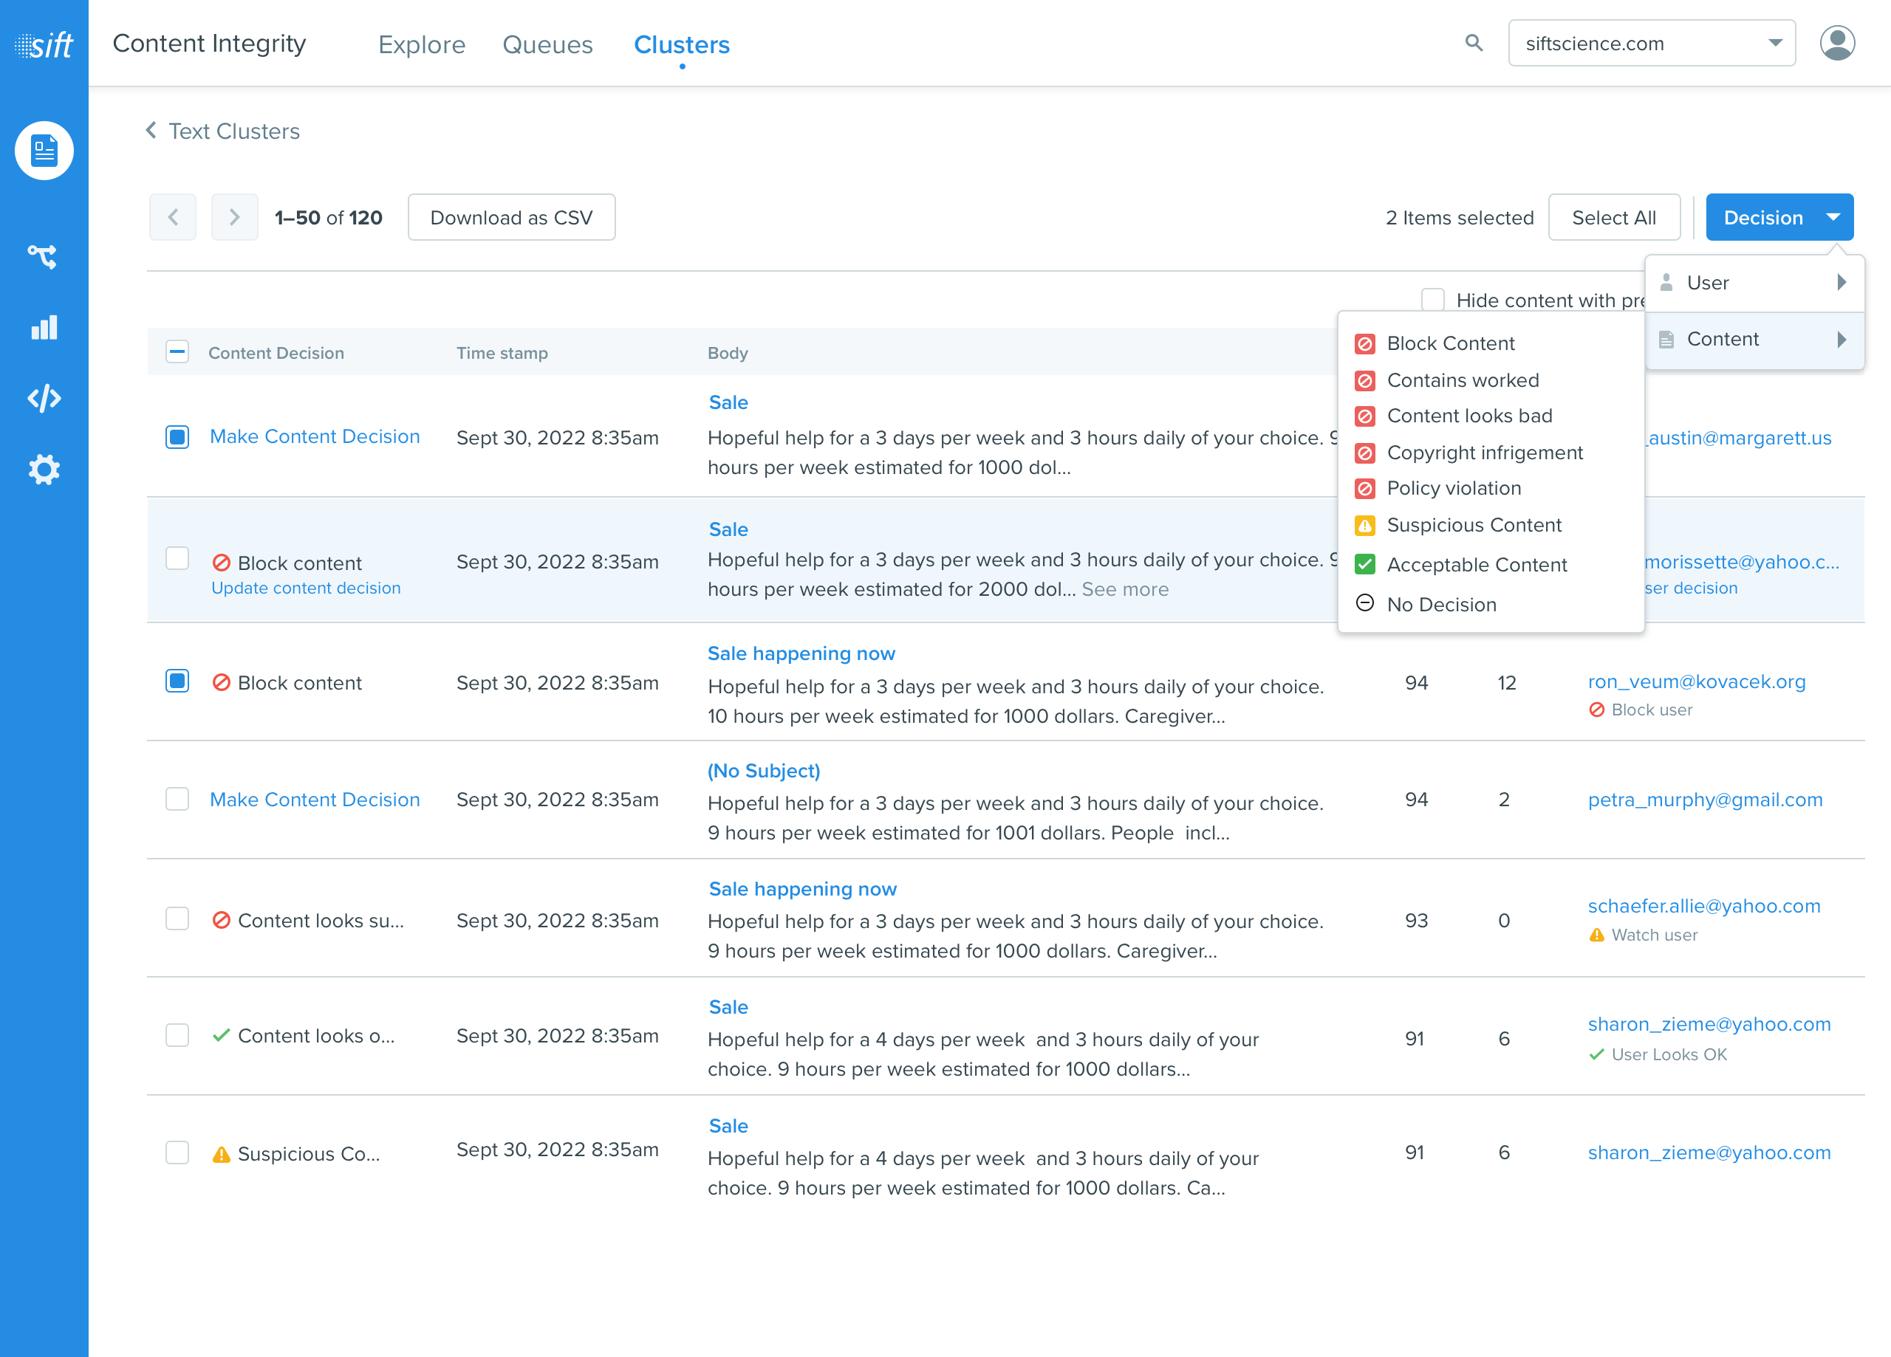Expand the Content submenu arrow
The width and height of the screenshot is (1891, 1357).
(1841, 340)
